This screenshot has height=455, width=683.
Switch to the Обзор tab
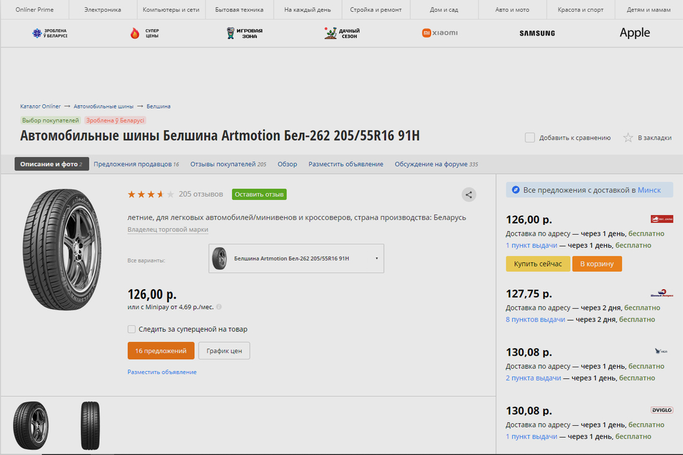(x=287, y=164)
